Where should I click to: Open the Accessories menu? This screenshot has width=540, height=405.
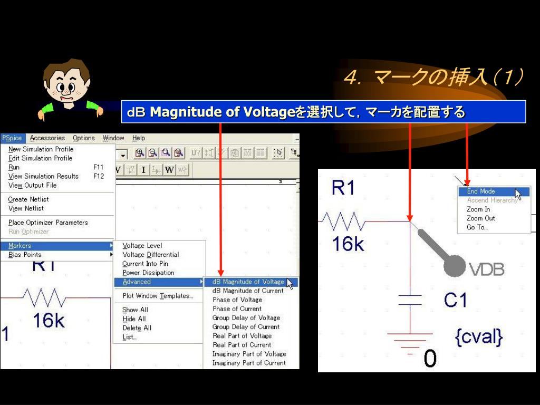pyautogui.click(x=47, y=138)
